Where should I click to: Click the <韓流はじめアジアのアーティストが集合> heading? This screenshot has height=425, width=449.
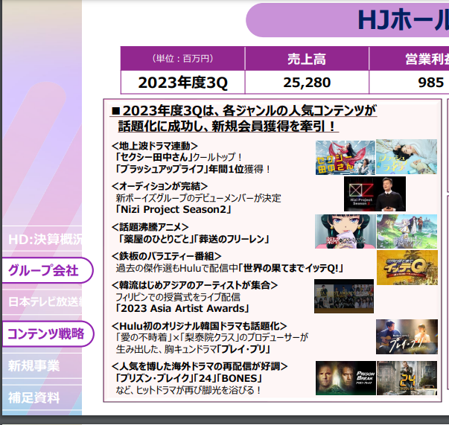194,285
